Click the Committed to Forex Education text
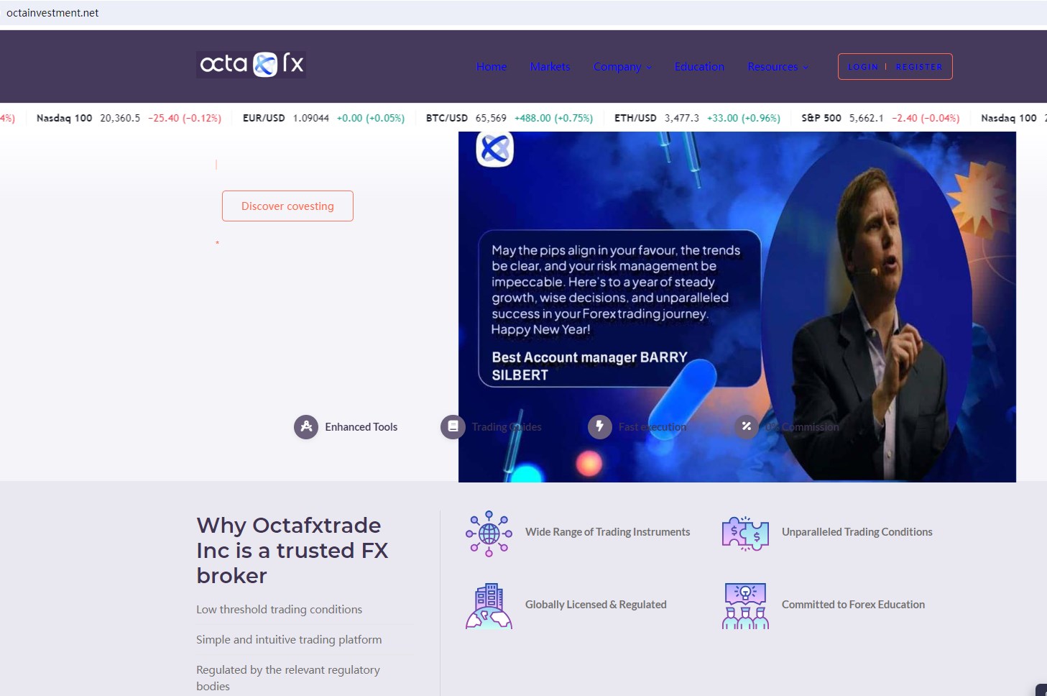Viewport: 1047px width, 696px height. [x=853, y=605]
